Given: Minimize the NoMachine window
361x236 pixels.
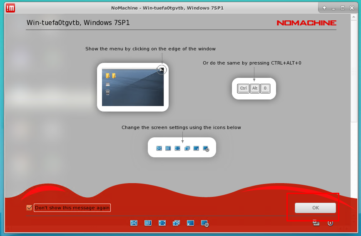Looking at the screenshot, I should tap(334, 8).
